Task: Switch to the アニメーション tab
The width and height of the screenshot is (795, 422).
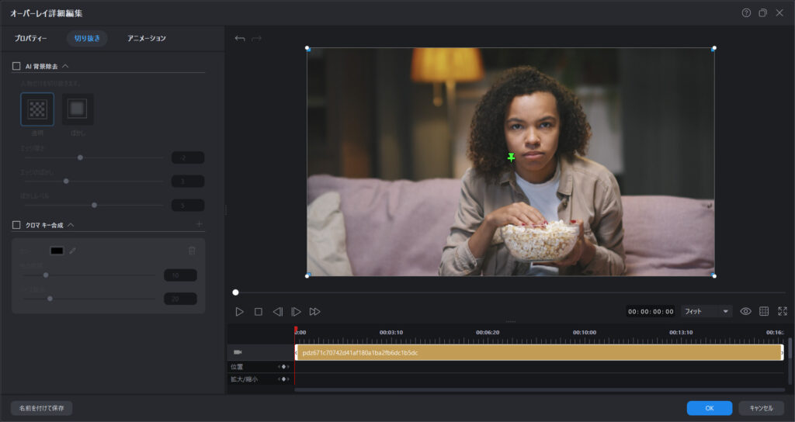Action: [147, 38]
